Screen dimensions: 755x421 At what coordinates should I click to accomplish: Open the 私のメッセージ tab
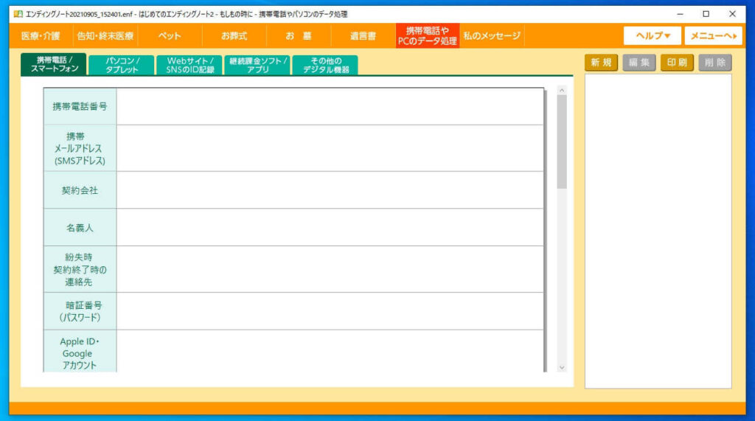492,36
